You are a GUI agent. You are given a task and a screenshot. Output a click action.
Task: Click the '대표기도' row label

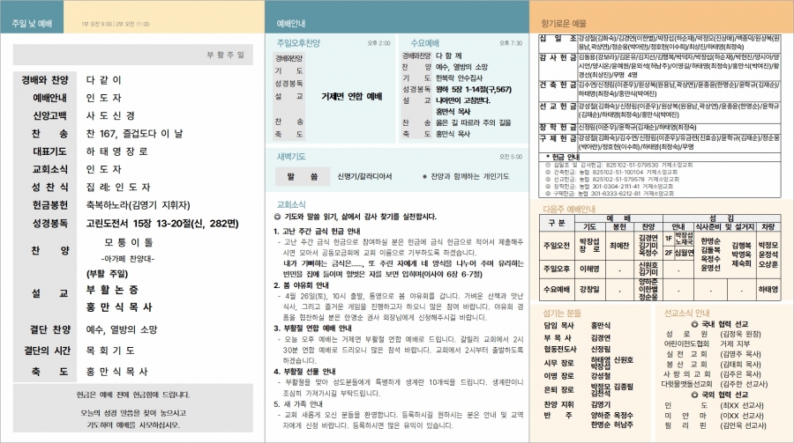pos(49,151)
